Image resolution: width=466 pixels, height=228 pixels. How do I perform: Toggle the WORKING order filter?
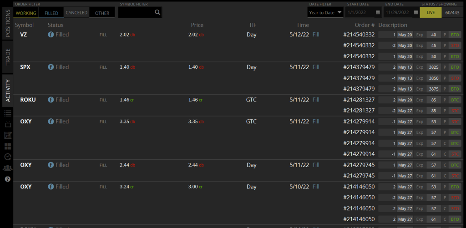26,13
